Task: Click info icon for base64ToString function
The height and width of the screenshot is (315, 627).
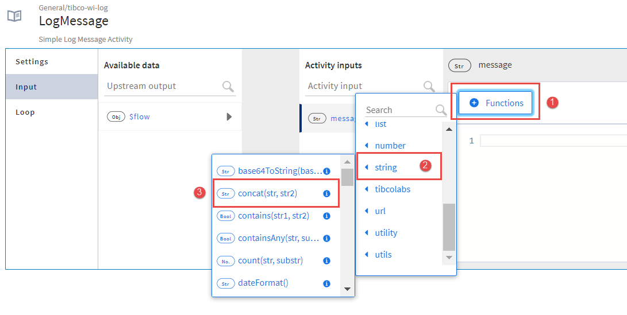Action: click(326, 171)
